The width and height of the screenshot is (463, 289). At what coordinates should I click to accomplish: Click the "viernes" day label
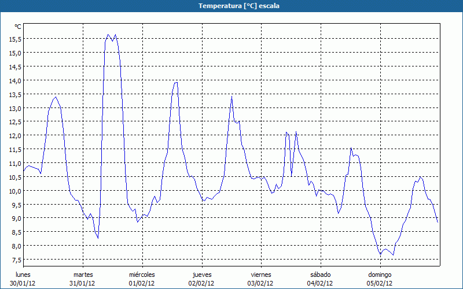pyautogui.click(x=261, y=275)
